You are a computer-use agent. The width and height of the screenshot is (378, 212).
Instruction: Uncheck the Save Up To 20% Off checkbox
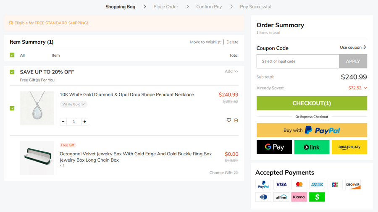pyautogui.click(x=12, y=72)
